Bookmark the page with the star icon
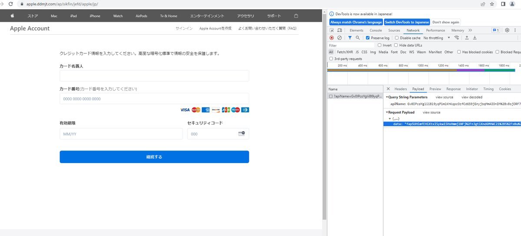 point(492,4)
